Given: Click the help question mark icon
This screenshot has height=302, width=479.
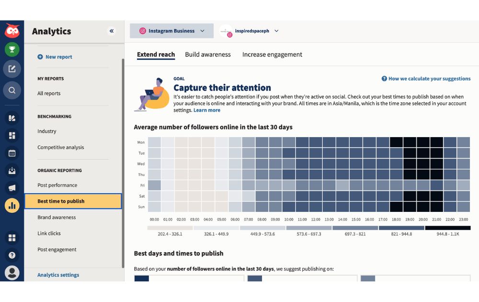Looking at the screenshot, I should tap(12, 255).
